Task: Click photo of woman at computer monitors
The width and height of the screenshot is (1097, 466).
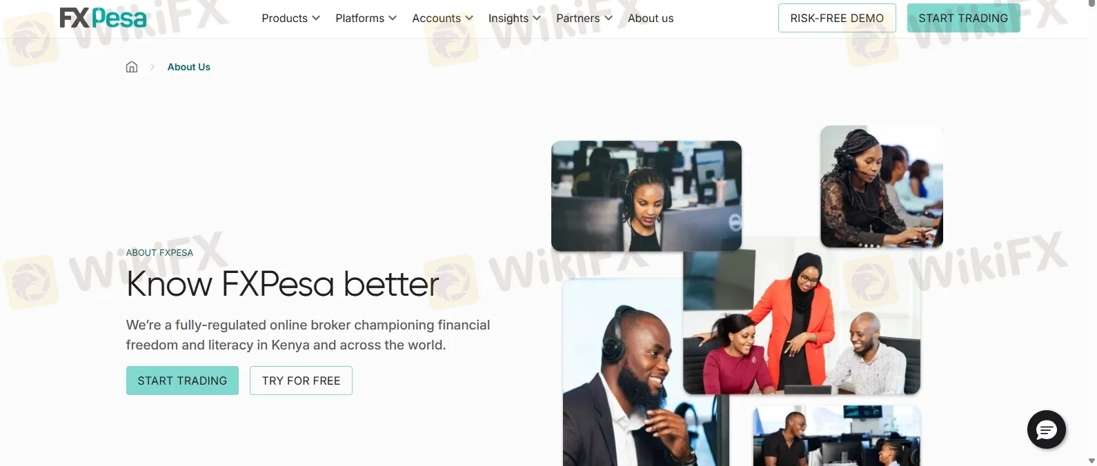Action: coord(646,196)
